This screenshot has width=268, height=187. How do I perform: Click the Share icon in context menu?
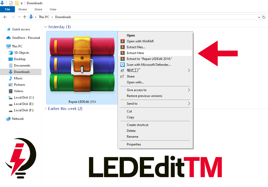122,76
